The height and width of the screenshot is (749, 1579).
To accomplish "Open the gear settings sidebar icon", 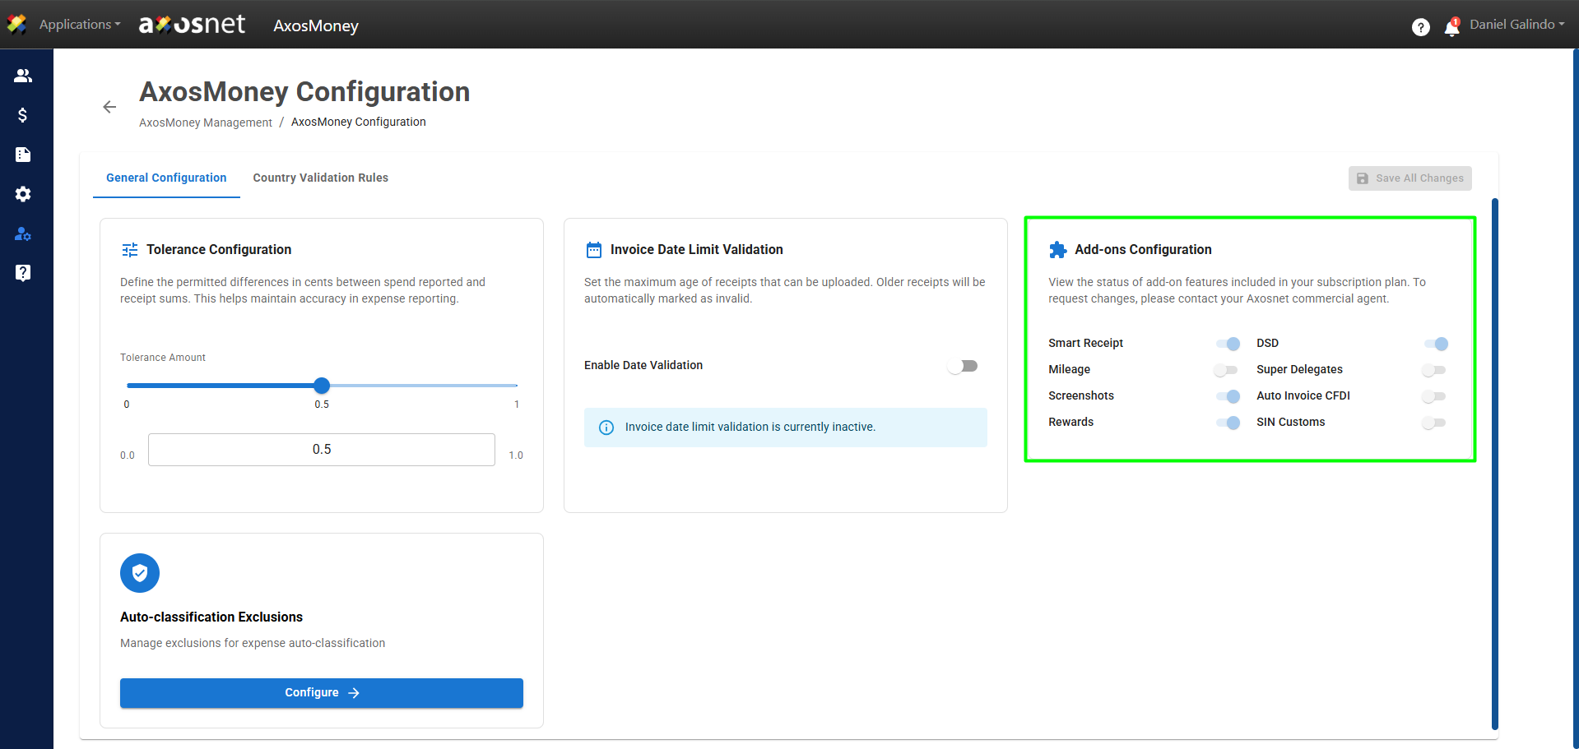I will pyautogui.click(x=23, y=194).
